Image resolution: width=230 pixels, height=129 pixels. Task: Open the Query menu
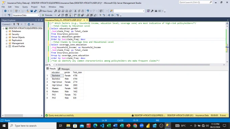(x=25, y=7)
